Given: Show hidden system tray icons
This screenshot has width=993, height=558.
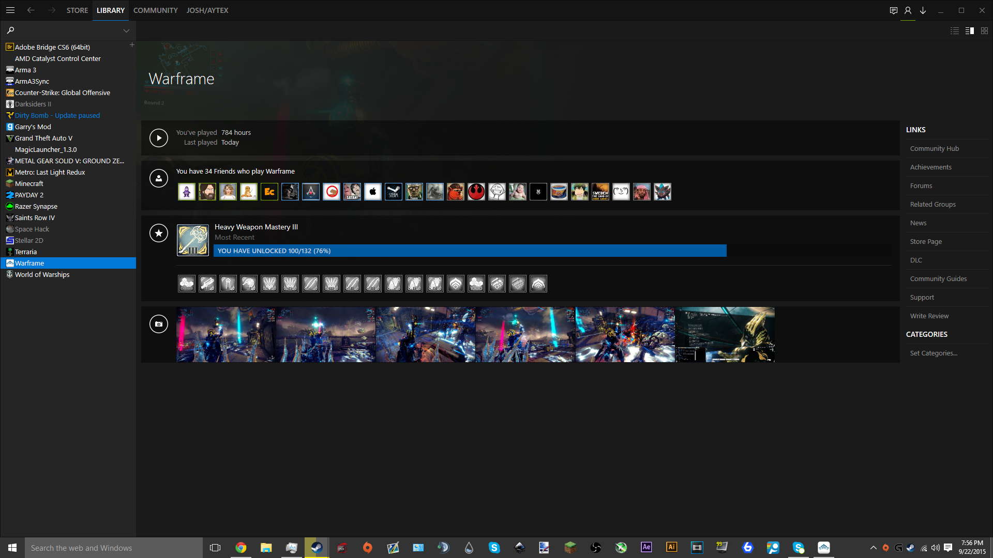Looking at the screenshot, I should pos(874,548).
